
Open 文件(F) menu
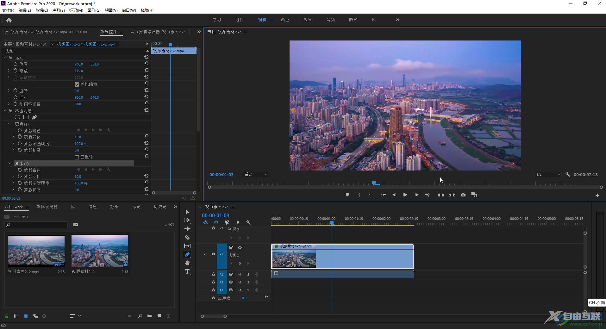tap(8, 10)
